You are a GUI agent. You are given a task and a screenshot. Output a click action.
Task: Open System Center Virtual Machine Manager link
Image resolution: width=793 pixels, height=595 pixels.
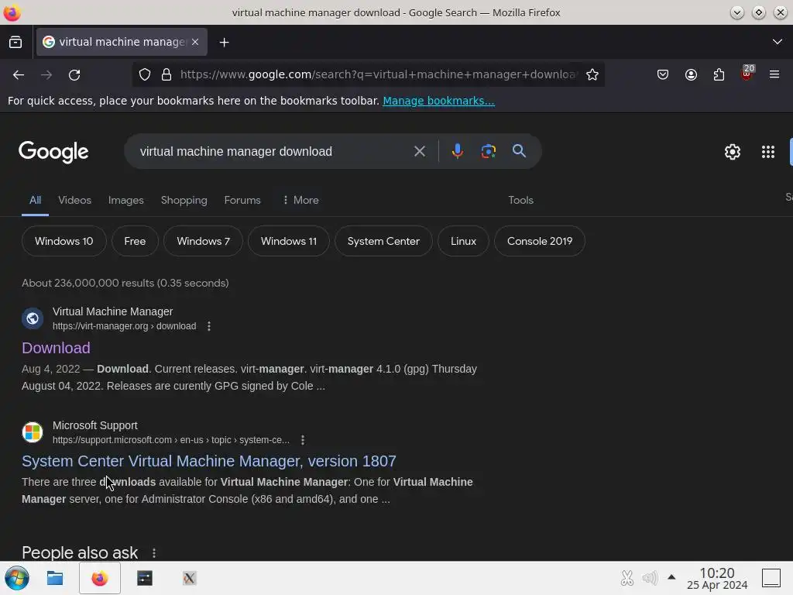pyautogui.click(x=209, y=462)
